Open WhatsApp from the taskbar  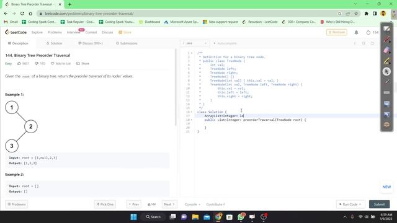241,217
